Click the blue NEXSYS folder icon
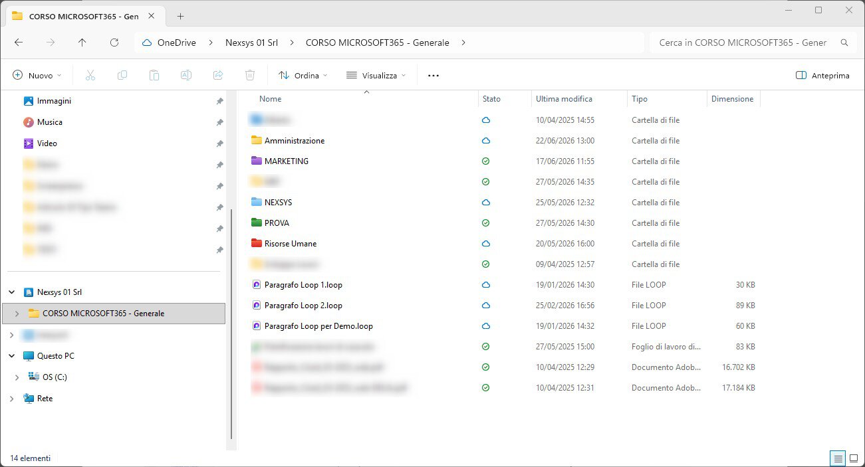 (257, 202)
